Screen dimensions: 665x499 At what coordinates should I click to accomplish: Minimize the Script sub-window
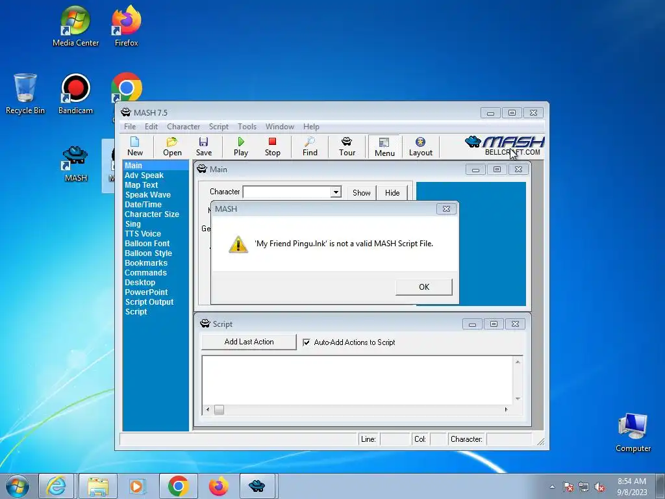click(472, 324)
